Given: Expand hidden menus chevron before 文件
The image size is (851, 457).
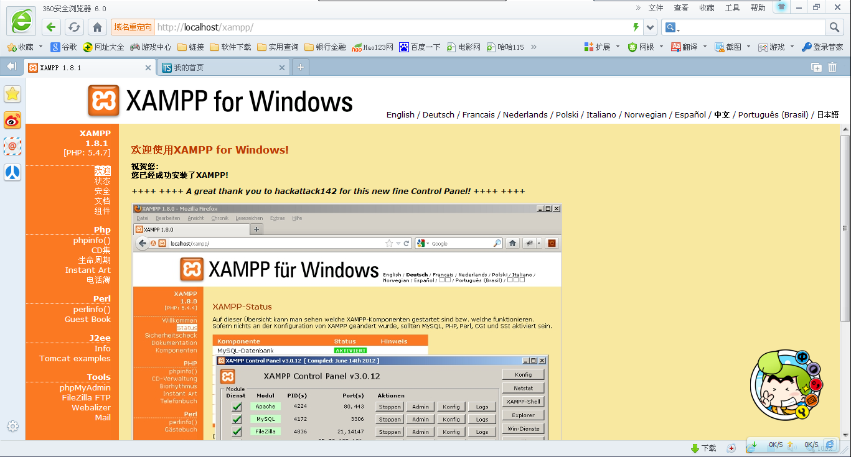Looking at the screenshot, I should pyautogui.click(x=638, y=7).
